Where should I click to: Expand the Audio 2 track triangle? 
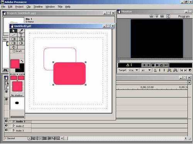[14, 126]
